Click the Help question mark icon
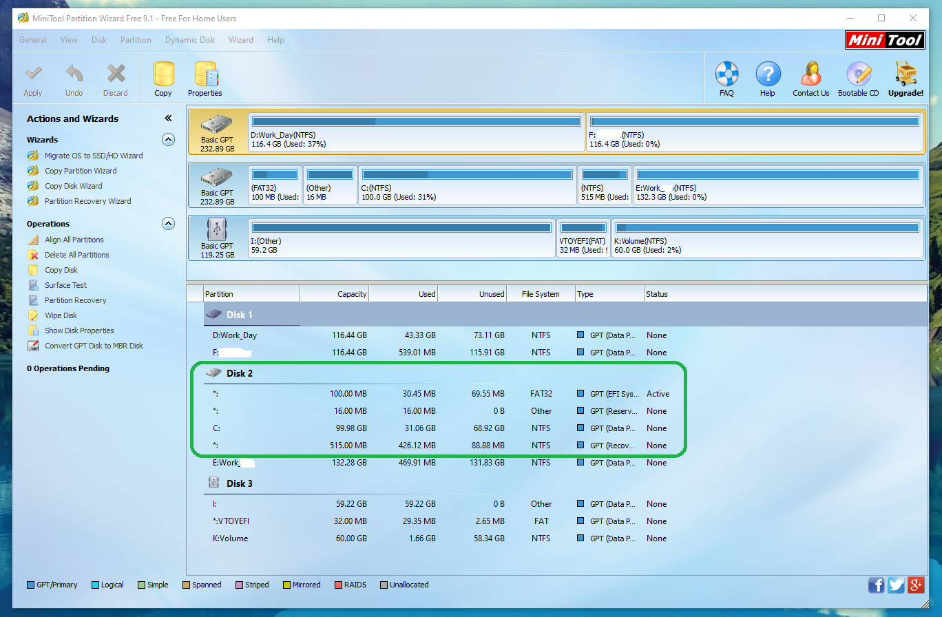The image size is (942, 617). (768, 74)
